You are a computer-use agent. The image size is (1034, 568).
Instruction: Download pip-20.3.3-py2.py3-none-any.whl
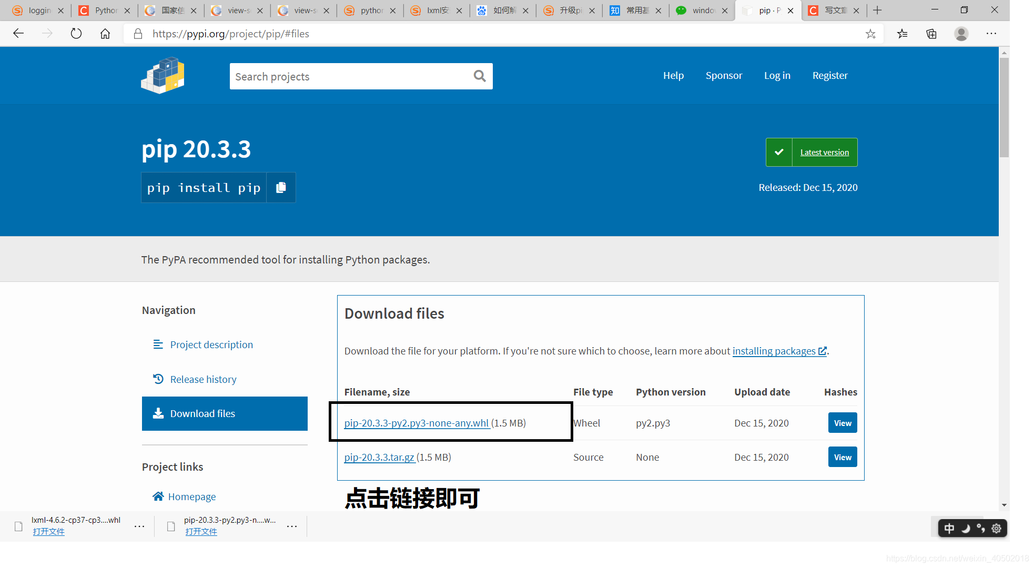click(x=416, y=423)
